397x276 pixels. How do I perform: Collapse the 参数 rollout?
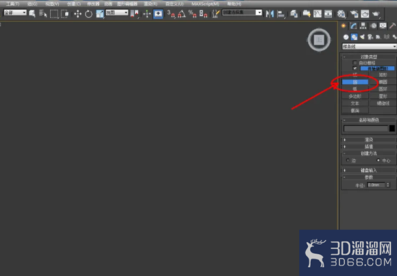coord(369,177)
